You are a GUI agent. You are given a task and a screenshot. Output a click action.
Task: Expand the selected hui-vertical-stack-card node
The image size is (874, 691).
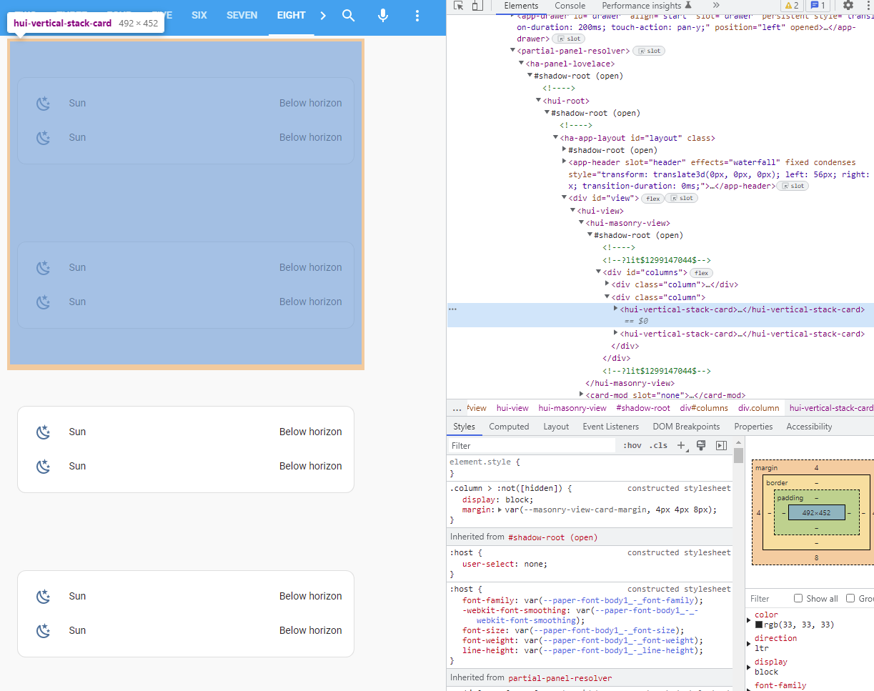click(x=615, y=309)
